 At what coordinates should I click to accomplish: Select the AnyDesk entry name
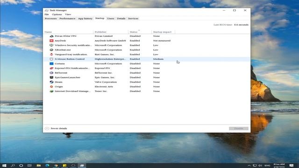[x=60, y=41]
